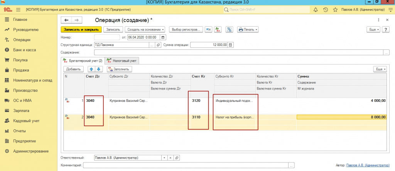
Task: Click the calendar icon next to the date field
Action: coord(163,37)
